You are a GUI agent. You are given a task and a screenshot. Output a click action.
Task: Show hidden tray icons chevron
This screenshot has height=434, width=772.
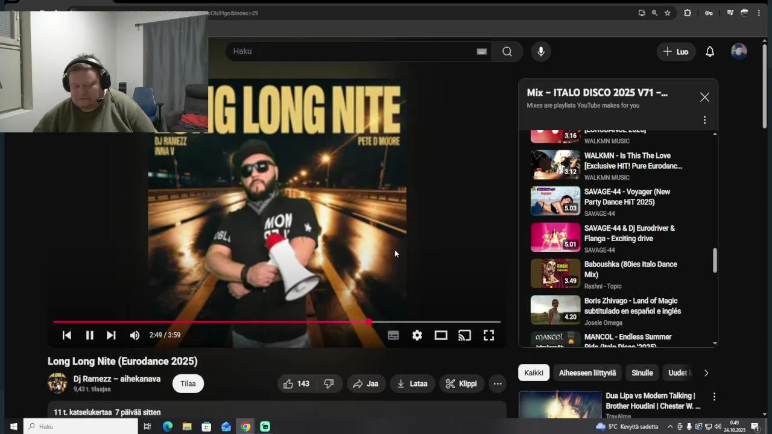point(669,427)
